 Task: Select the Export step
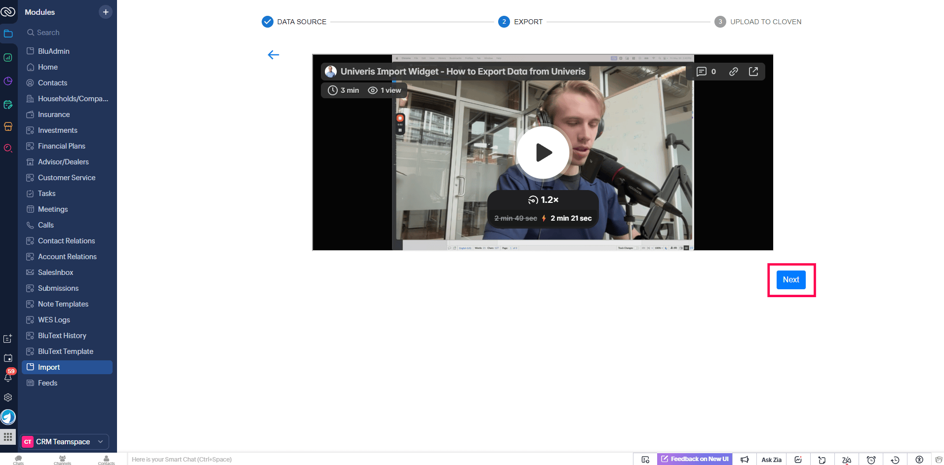click(x=520, y=22)
